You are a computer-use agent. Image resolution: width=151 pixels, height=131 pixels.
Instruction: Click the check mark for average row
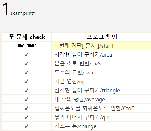tap(26, 100)
